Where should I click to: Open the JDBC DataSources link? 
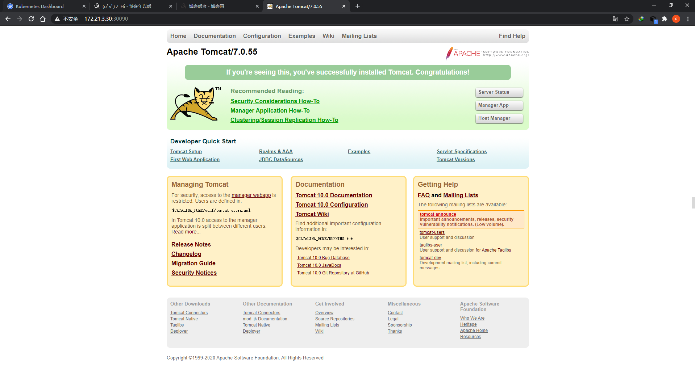(281, 160)
